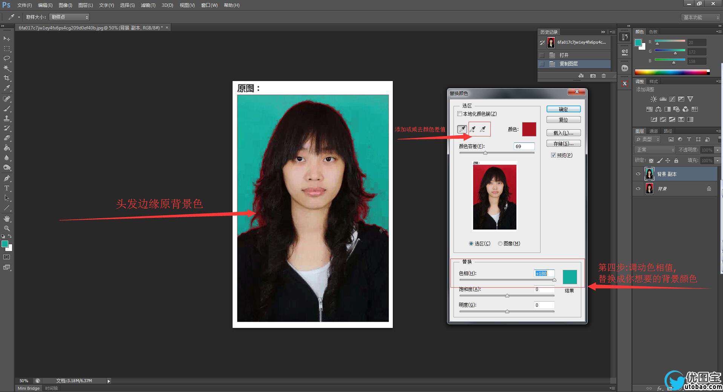Click the red 颜色 sample swatch

point(529,129)
